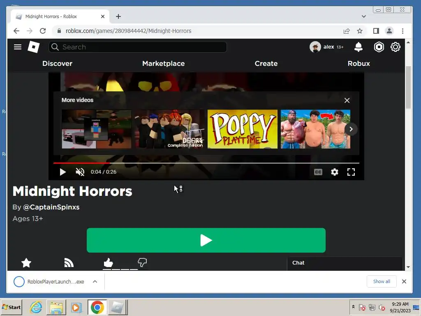421x316 pixels.
Task: Click the Roblox logo home icon
Action: (34, 47)
